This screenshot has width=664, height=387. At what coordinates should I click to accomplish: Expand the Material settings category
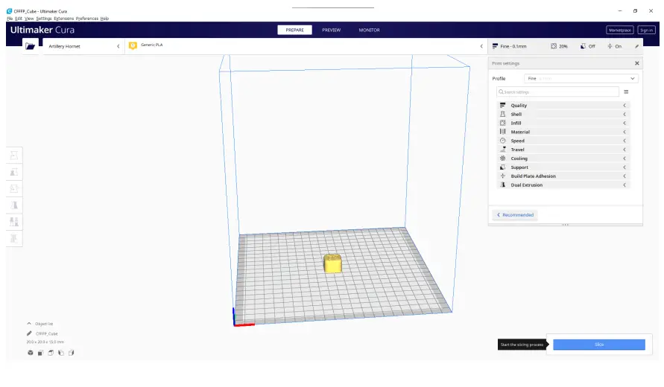(563, 132)
